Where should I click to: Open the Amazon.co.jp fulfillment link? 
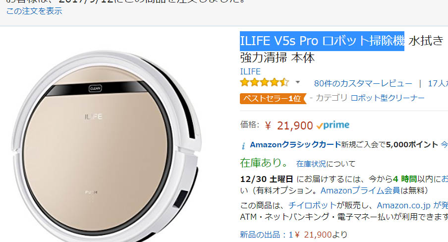coord(403,206)
